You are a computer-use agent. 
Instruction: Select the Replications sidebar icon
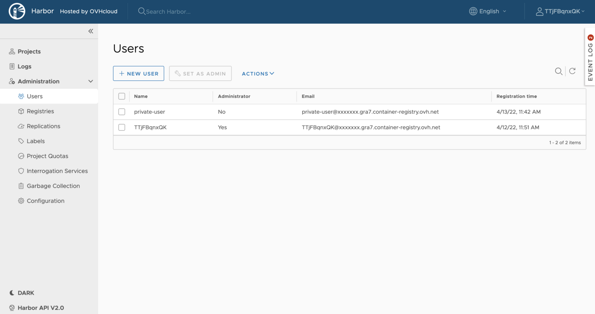pyautogui.click(x=21, y=126)
